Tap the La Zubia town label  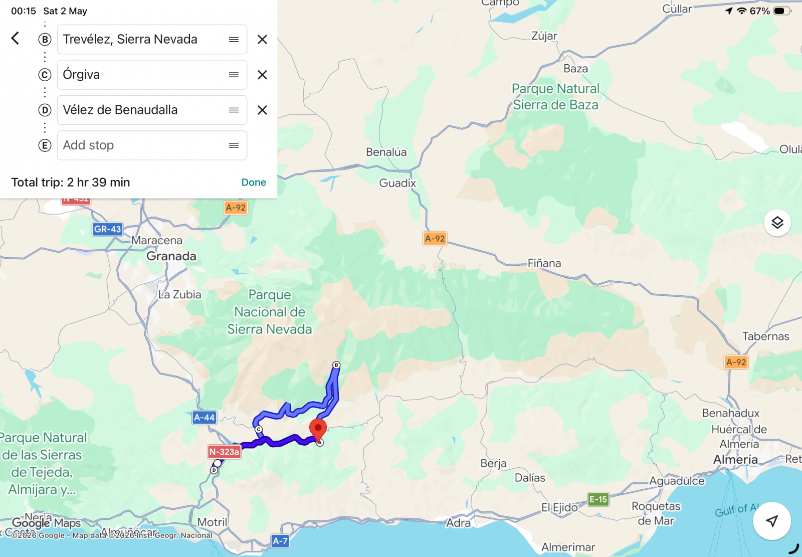[x=179, y=295]
